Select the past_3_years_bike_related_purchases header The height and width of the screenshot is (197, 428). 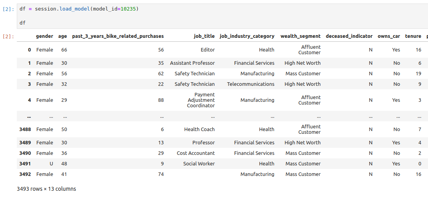coord(118,36)
